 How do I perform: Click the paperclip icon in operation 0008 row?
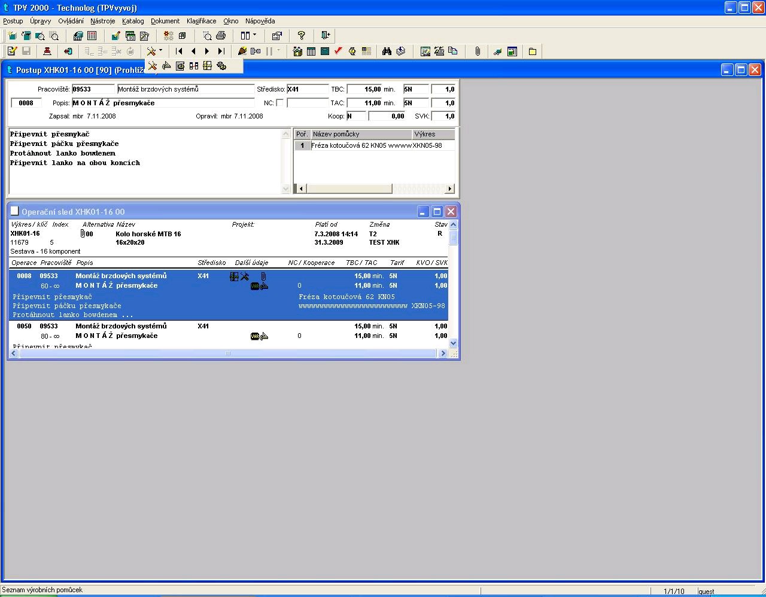[263, 276]
